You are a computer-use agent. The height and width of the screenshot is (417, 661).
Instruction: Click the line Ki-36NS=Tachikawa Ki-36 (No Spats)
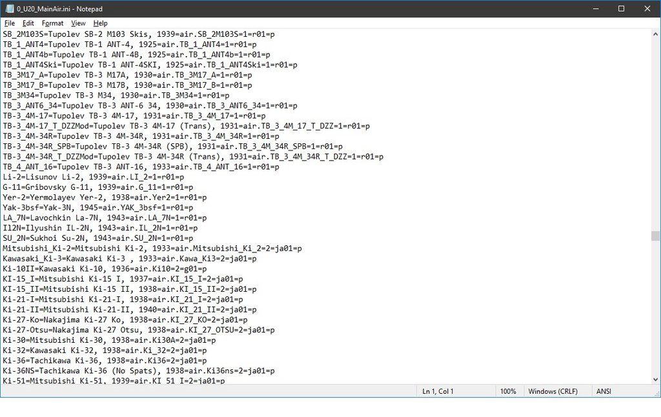(139, 371)
